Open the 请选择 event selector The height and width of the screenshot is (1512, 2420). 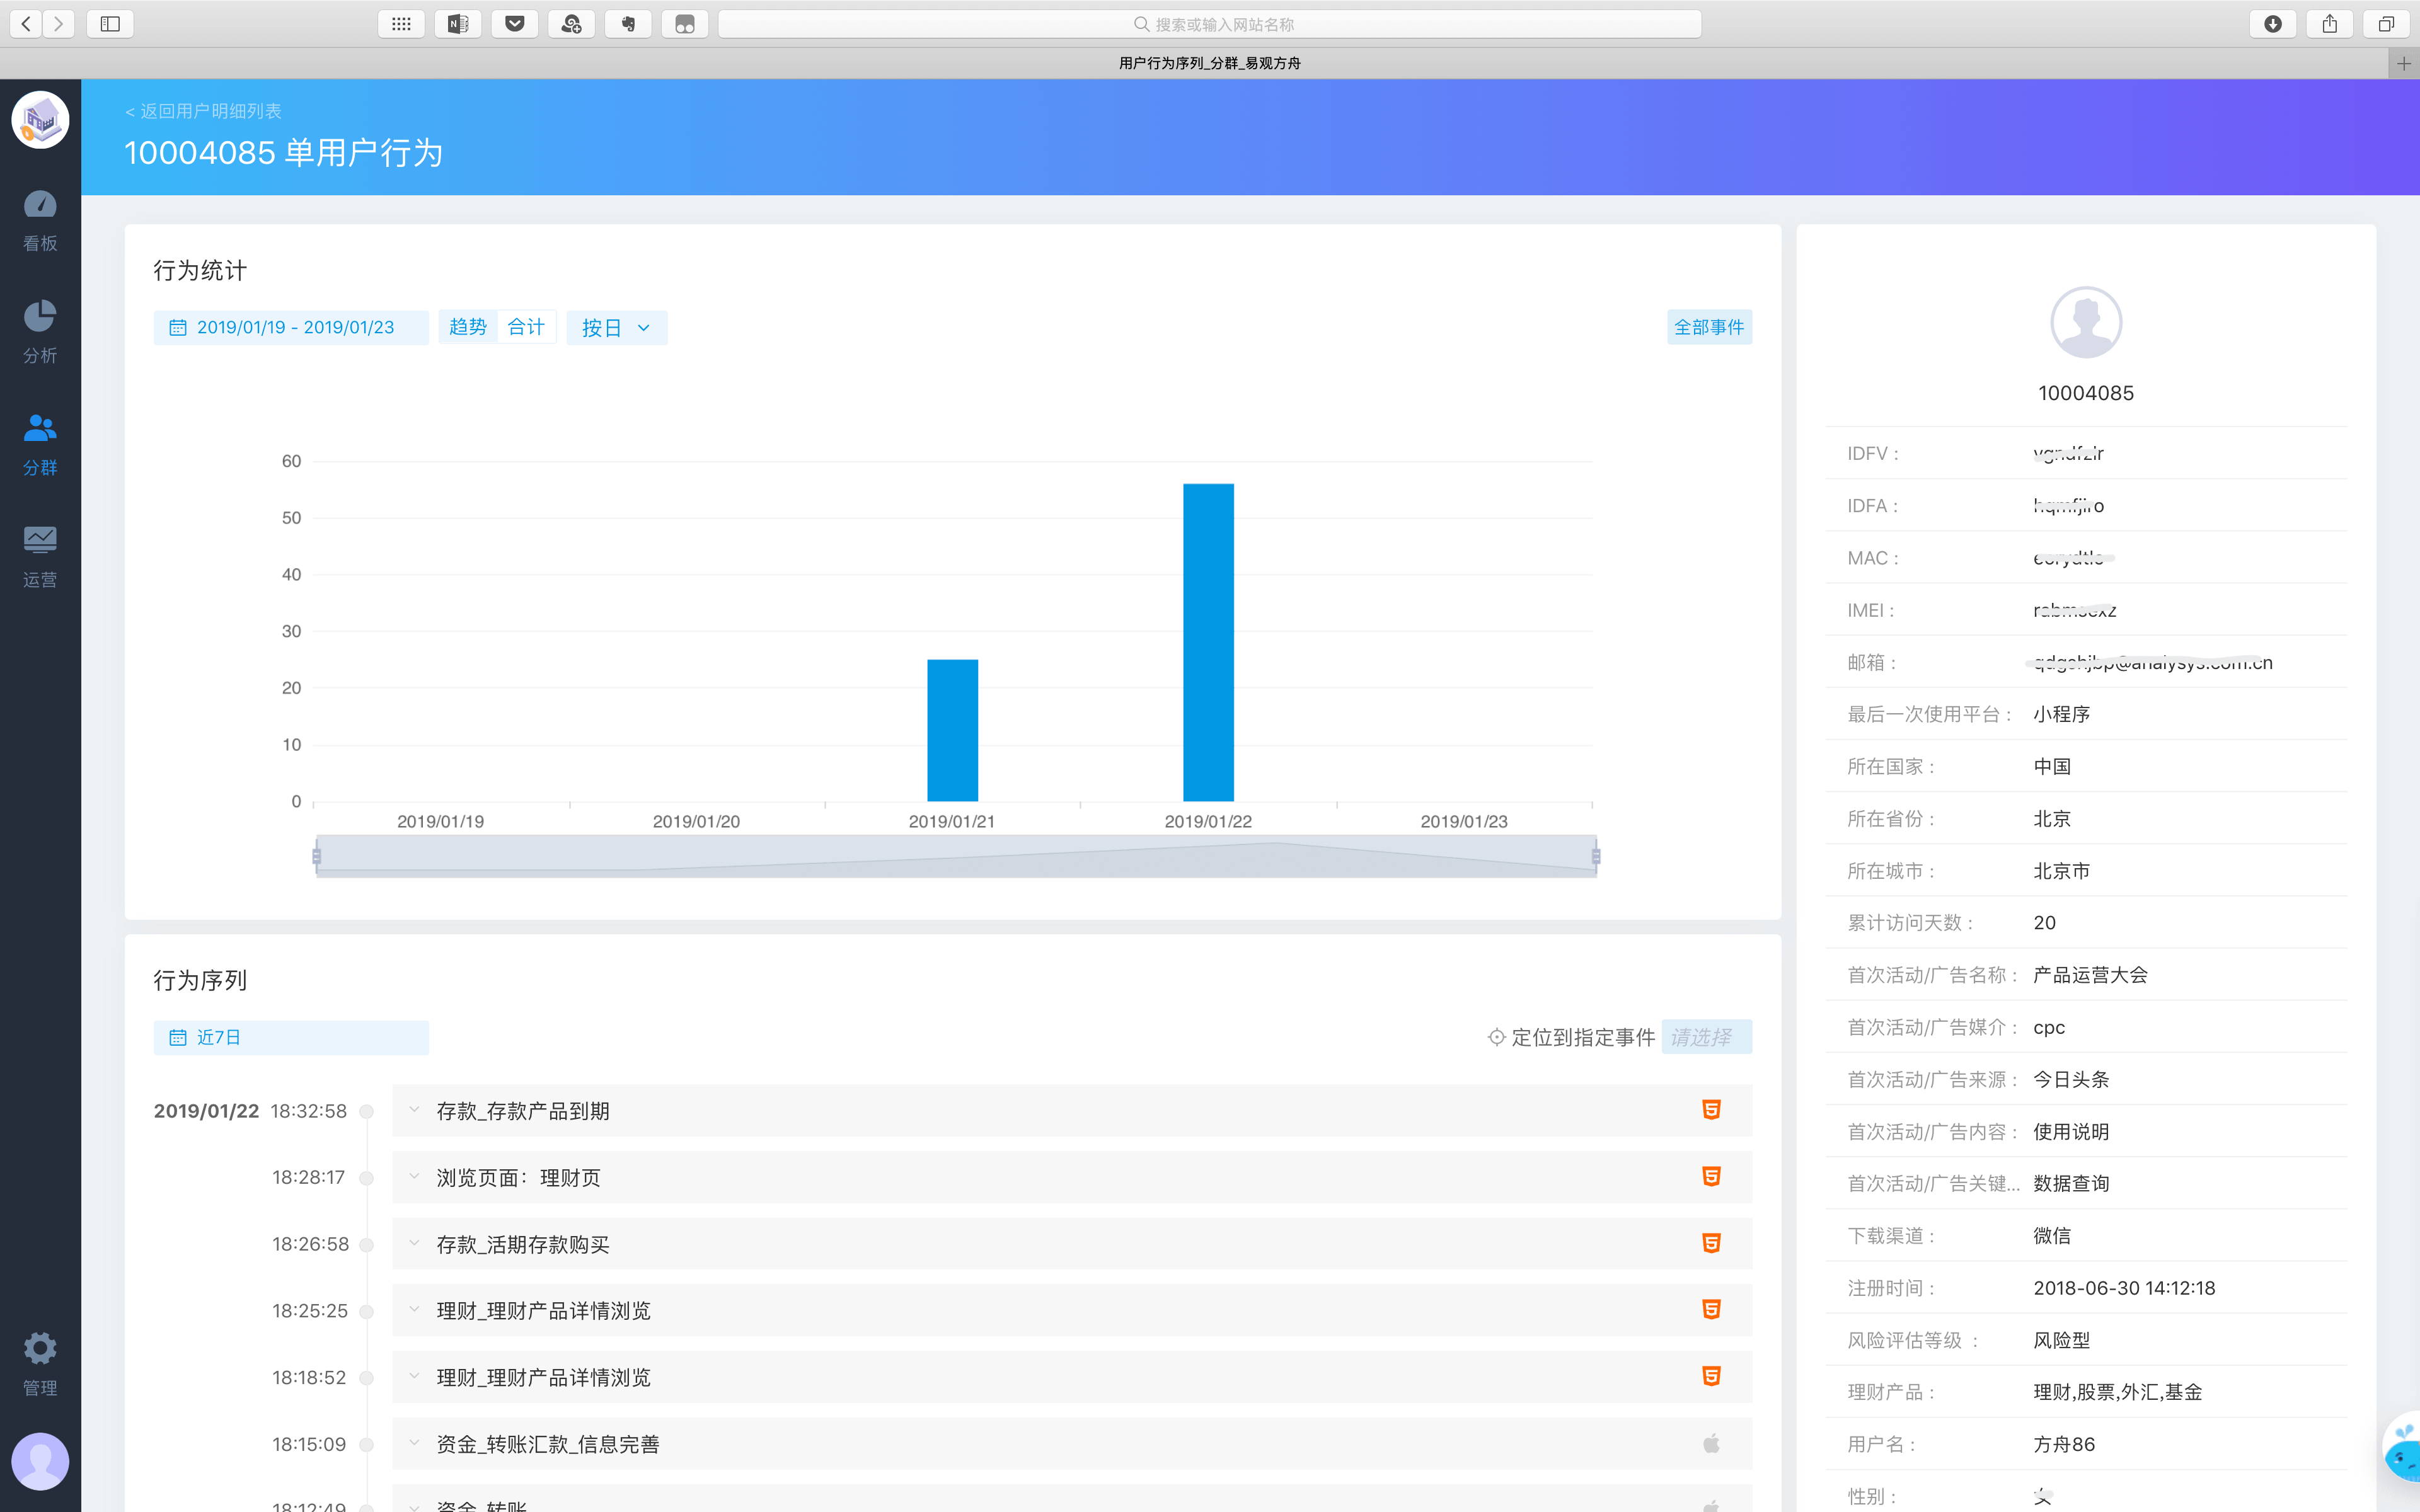pos(1707,1037)
